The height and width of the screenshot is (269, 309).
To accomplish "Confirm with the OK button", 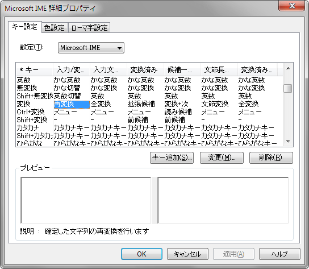I will pos(141,254).
